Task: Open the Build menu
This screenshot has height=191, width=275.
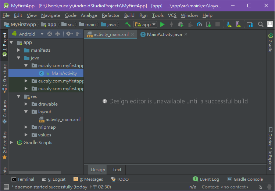Action: (129, 15)
